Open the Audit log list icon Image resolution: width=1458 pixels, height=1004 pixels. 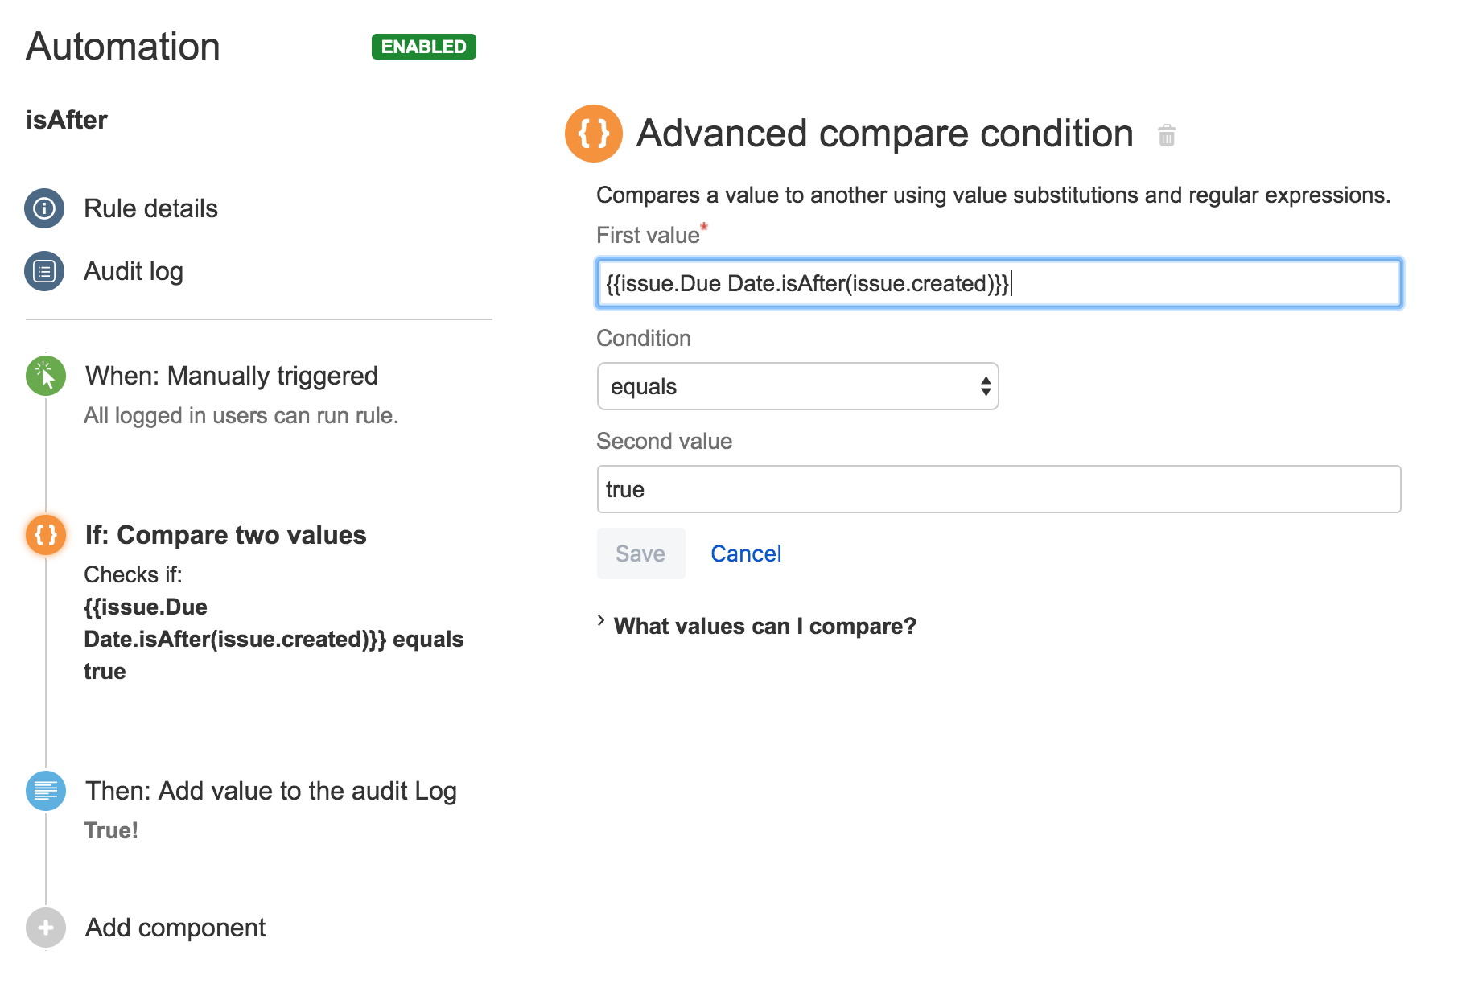[44, 271]
